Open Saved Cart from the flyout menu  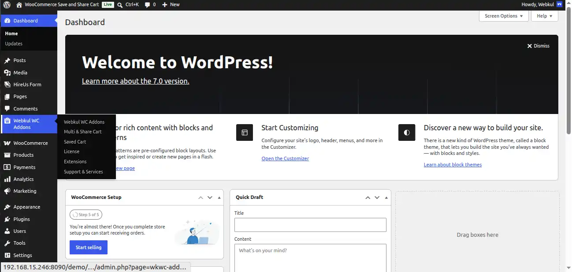coord(75,142)
